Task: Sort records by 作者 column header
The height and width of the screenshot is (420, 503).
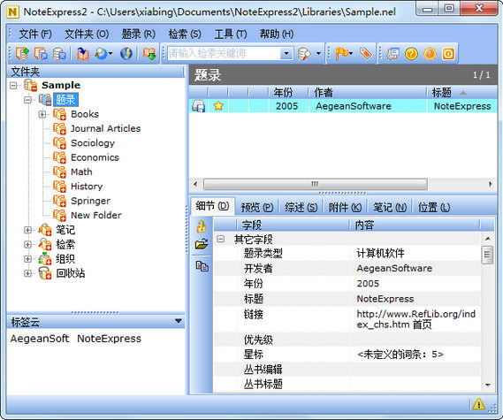Action: click(368, 93)
